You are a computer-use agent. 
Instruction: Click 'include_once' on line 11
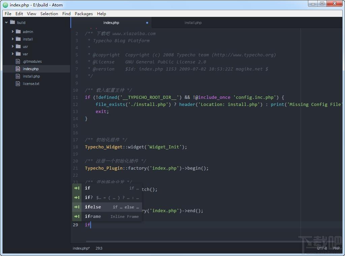point(214,97)
